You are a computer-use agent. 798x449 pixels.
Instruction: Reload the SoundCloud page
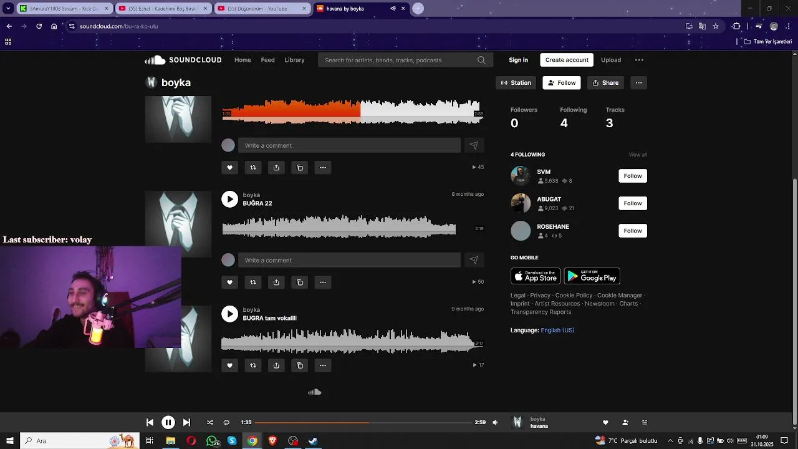[x=39, y=26]
